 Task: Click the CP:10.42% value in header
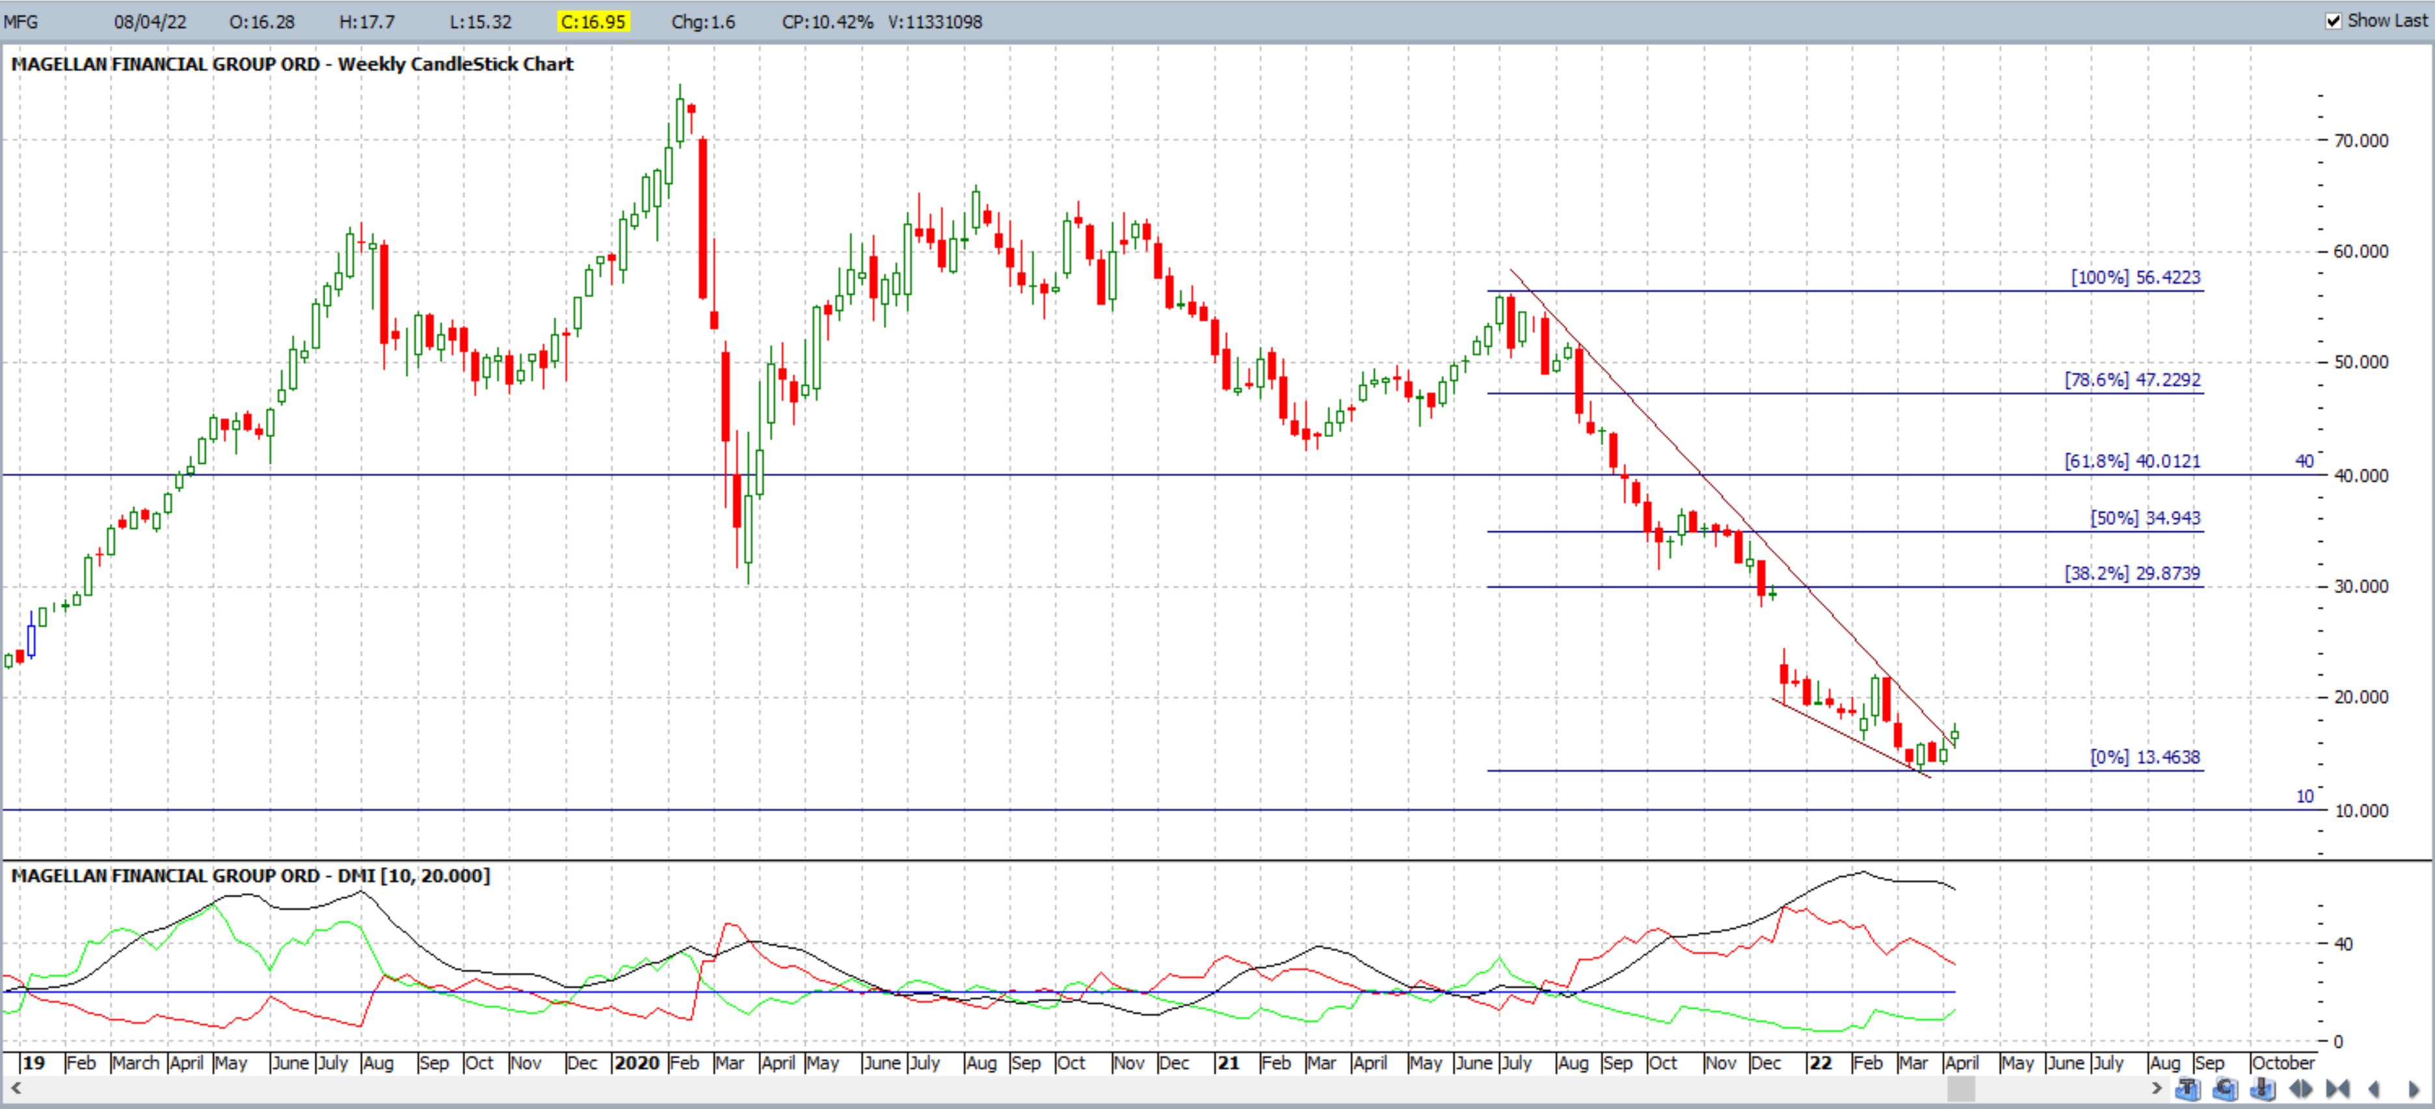tap(827, 21)
